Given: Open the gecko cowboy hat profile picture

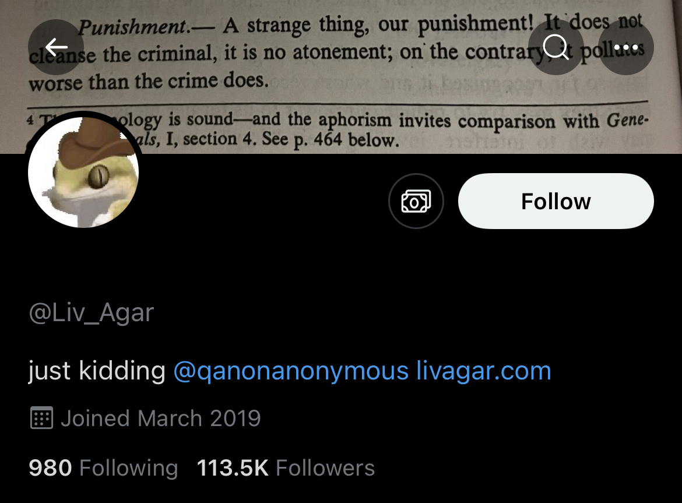Looking at the screenshot, I should [83, 172].
